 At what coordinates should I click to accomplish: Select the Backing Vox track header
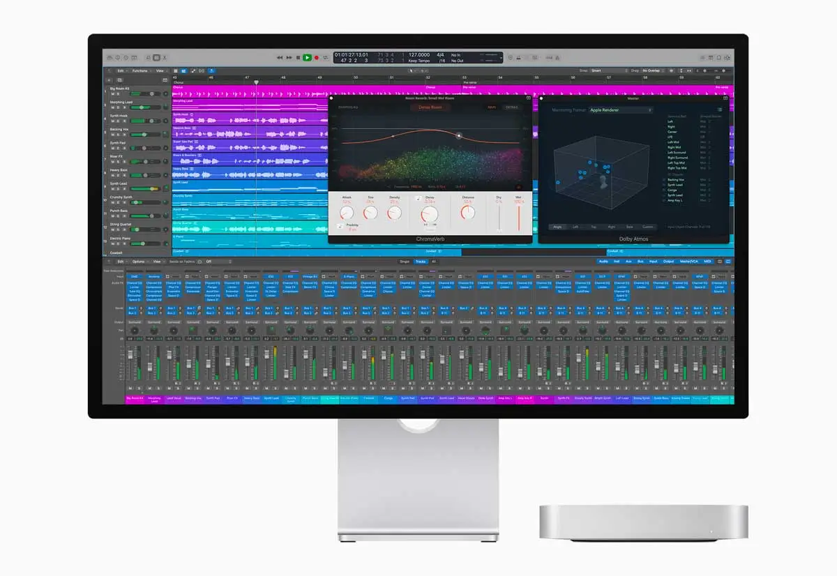pos(136,133)
